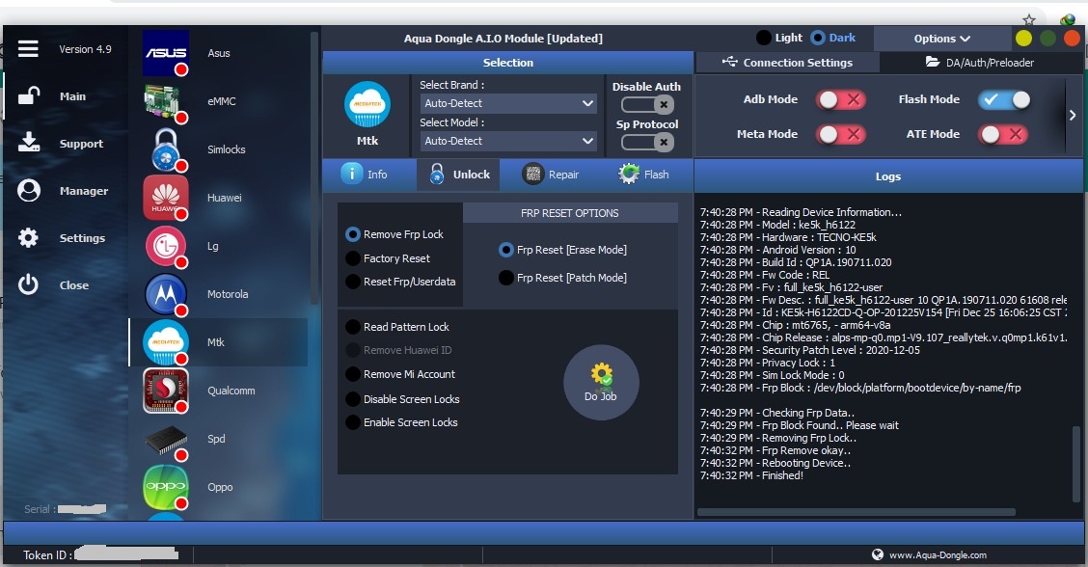Enable the Adb Mode toggle

pos(840,99)
